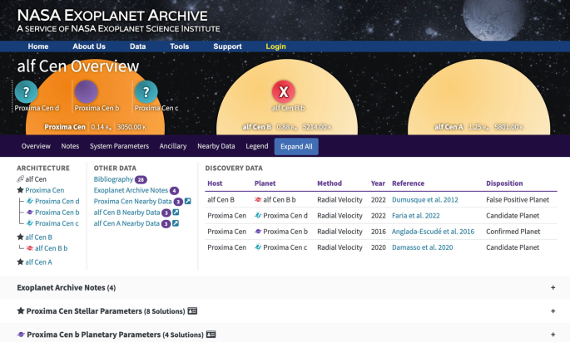Open the Bibliography link in Other Data
The width and height of the screenshot is (570, 342).
113,179
